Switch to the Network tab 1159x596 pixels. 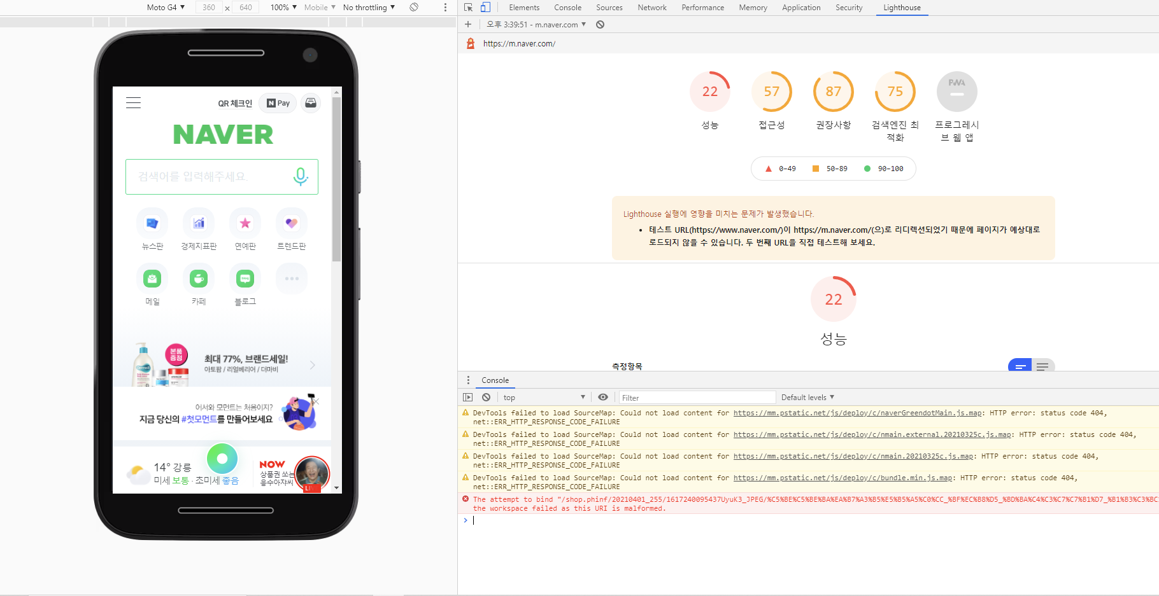click(x=652, y=8)
